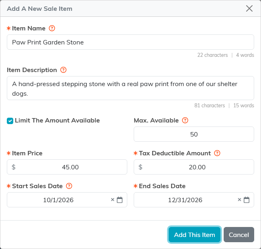Show Tax Deductible Amount help tooltip
This screenshot has height=249, width=261.
[x=217, y=153]
